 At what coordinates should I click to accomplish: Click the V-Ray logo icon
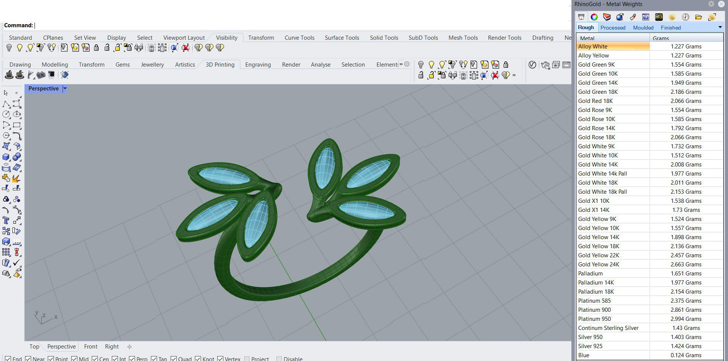coord(532,65)
